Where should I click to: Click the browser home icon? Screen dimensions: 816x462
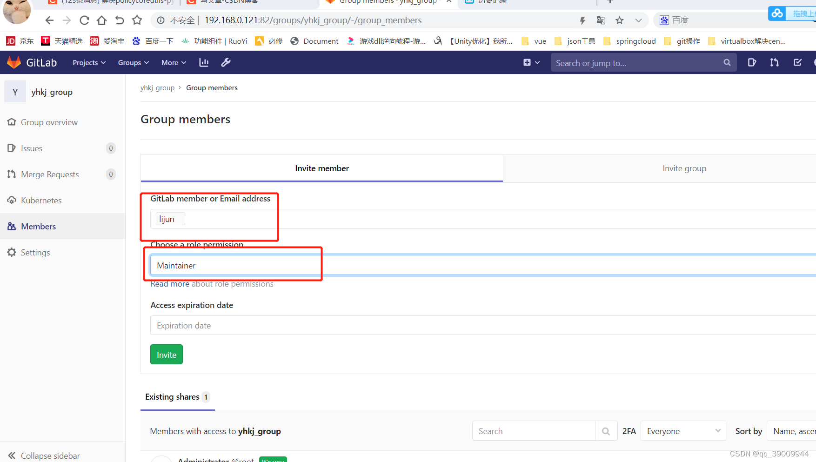tap(101, 20)
